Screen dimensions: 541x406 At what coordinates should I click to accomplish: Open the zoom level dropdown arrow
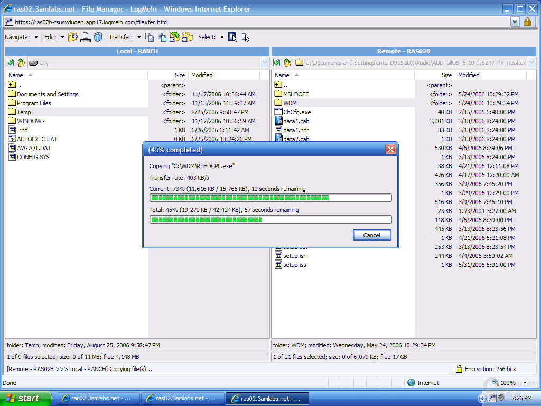click(x=525, y=383)
